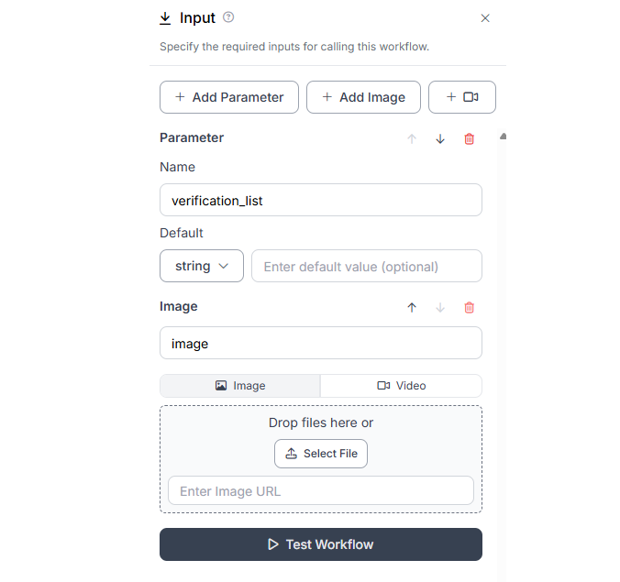The image size is (620, 582).
Task: Click the Select File upload button
Action: click(321, 454)
